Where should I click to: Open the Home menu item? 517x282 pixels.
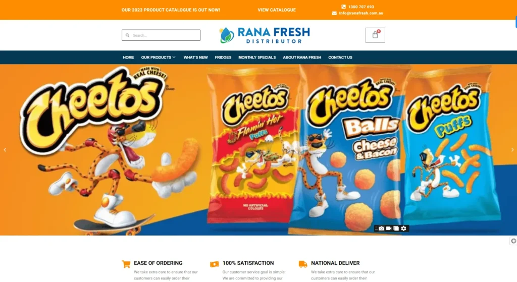pyautogui.click(x=128, y=58)
